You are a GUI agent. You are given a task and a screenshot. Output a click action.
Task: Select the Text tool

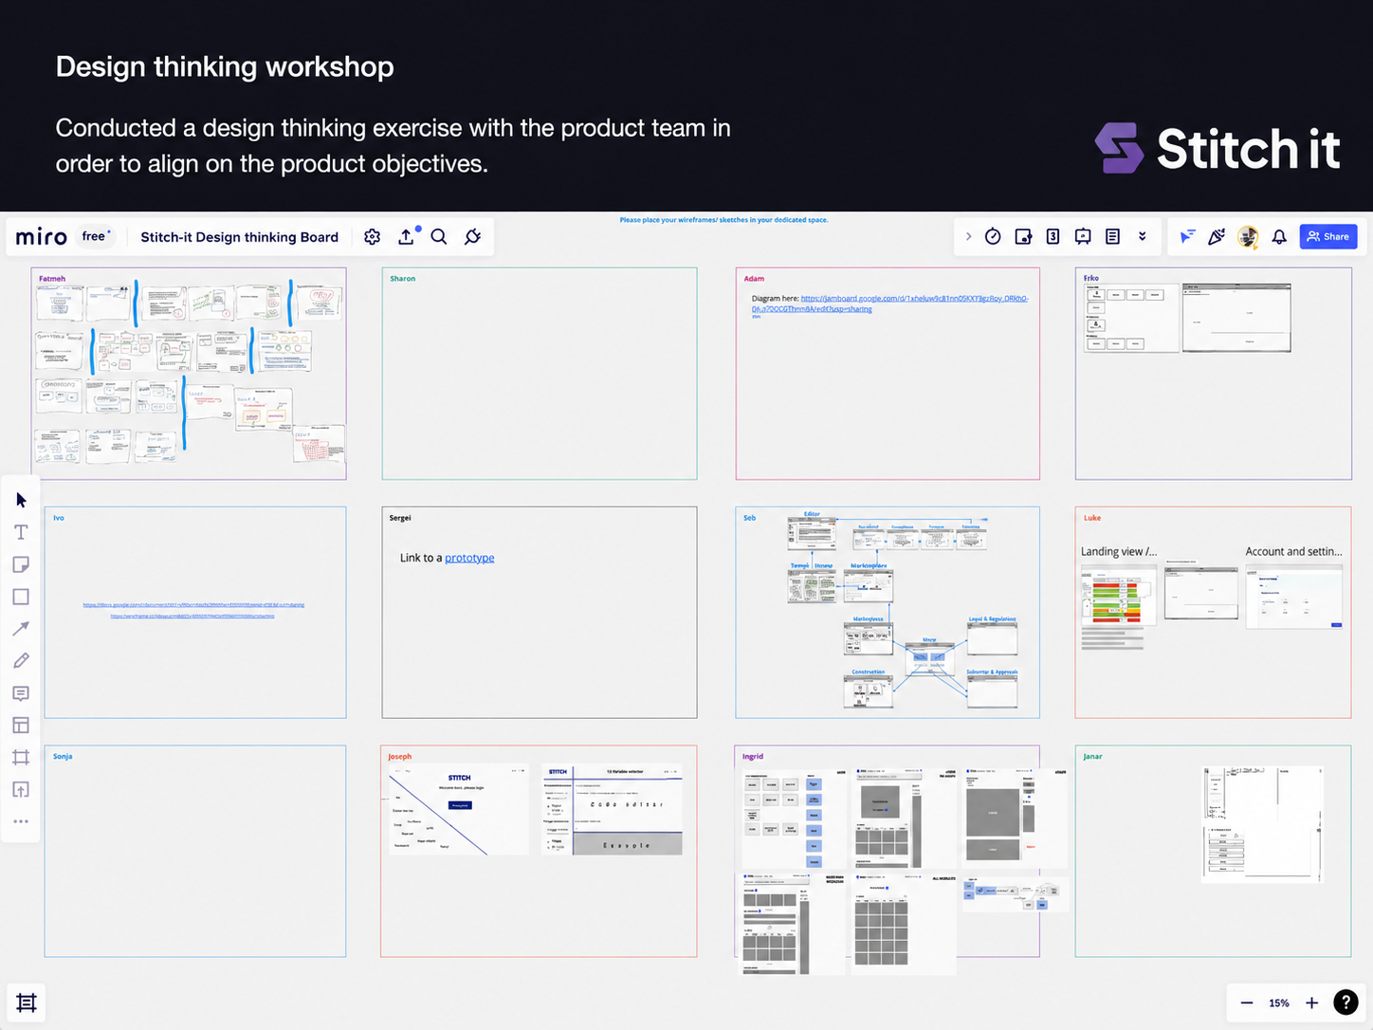tap(21, 532)
